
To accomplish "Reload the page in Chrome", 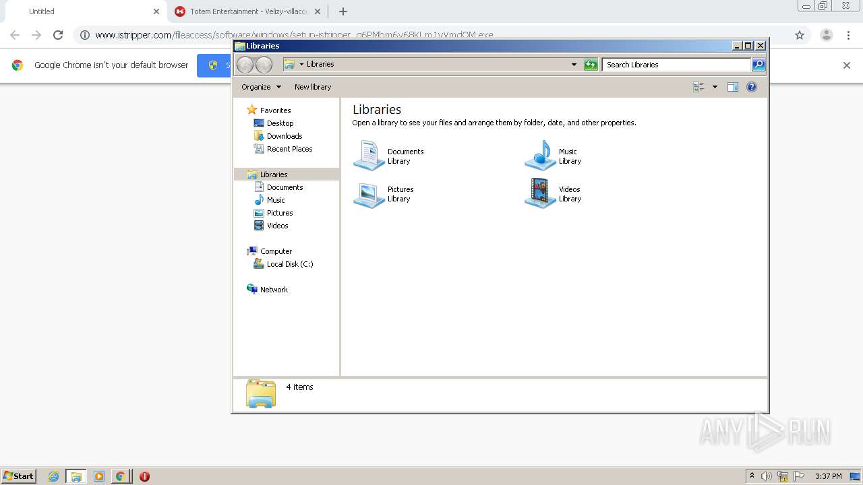I will [58, 35].
